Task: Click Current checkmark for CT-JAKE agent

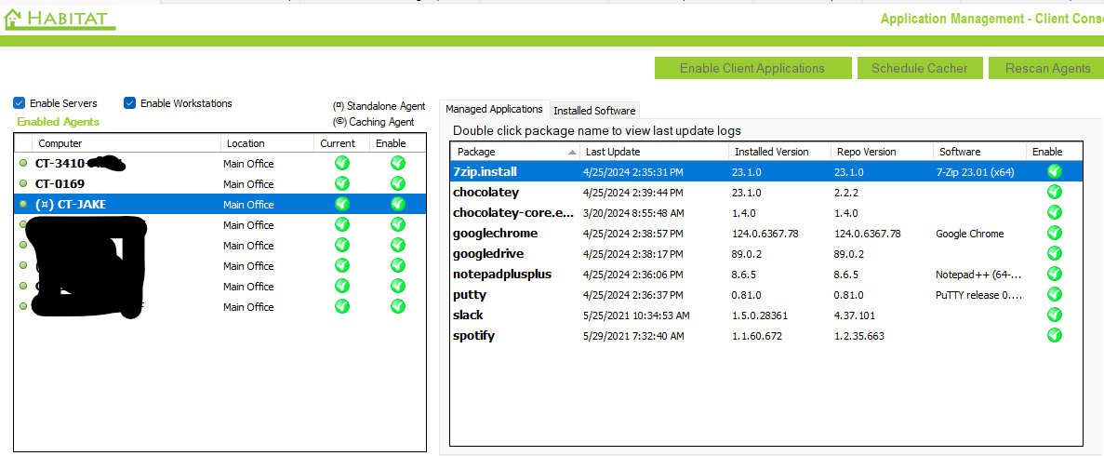Action: coord(342,205)
